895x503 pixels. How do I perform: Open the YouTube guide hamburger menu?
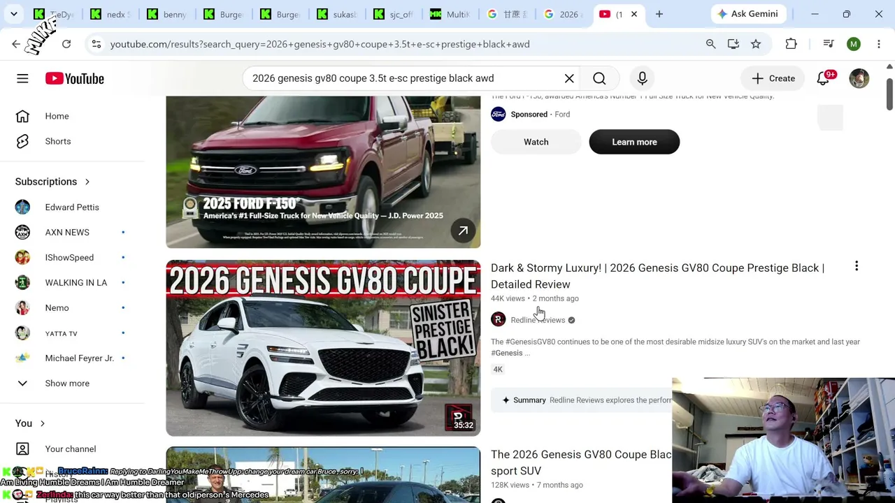[x=22, y=78]
